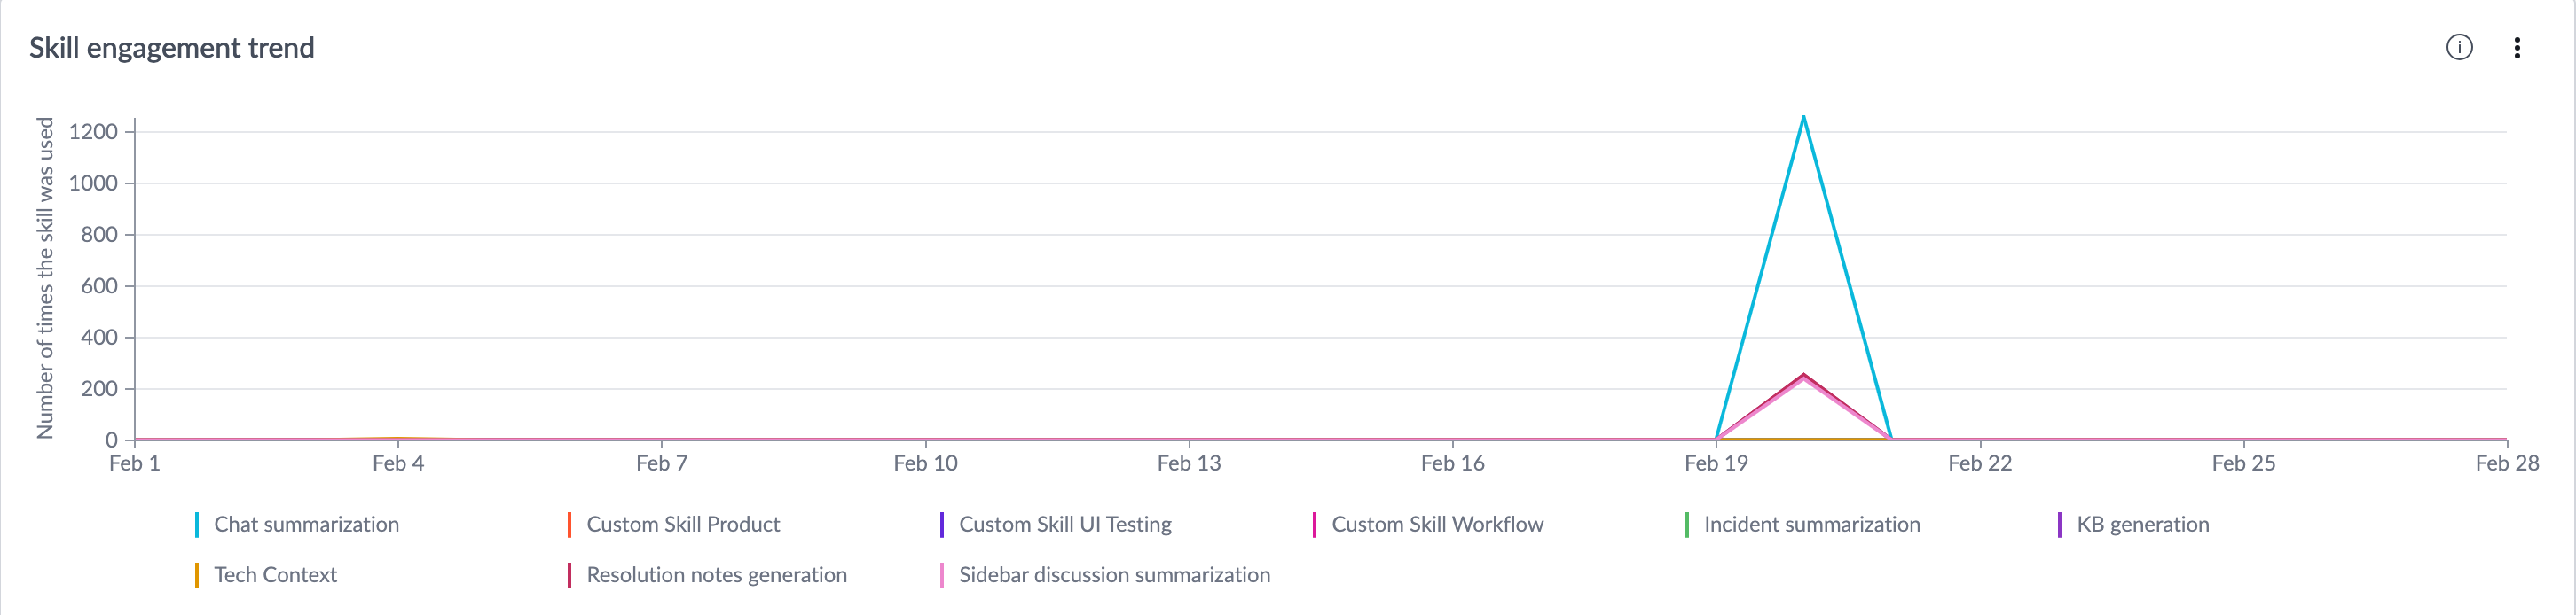The width and height of the screenshot is (2576, 615).
Task: Click the pink line's peak near 250
Action: coord(1803,377)
